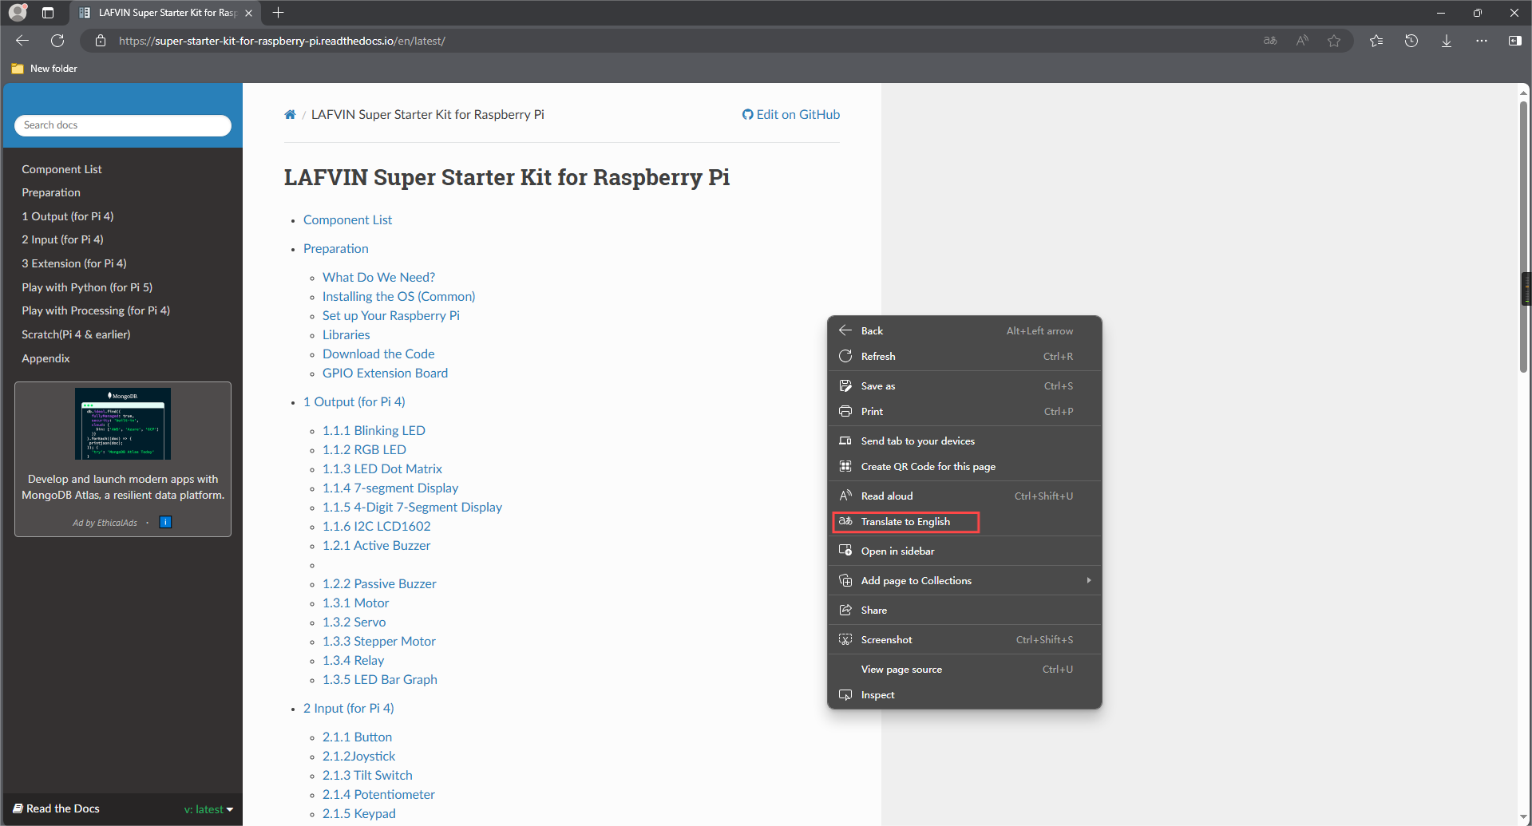Select Translate to English menu item
The image size is (1532, 826).
click(905, 522)
